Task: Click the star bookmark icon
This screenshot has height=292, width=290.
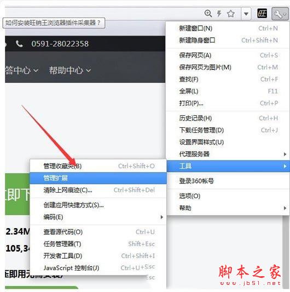Action: [x=231, y=14]
